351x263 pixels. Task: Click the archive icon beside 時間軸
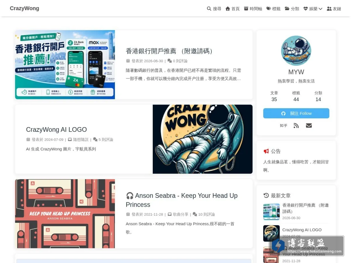tap(246, 9)
